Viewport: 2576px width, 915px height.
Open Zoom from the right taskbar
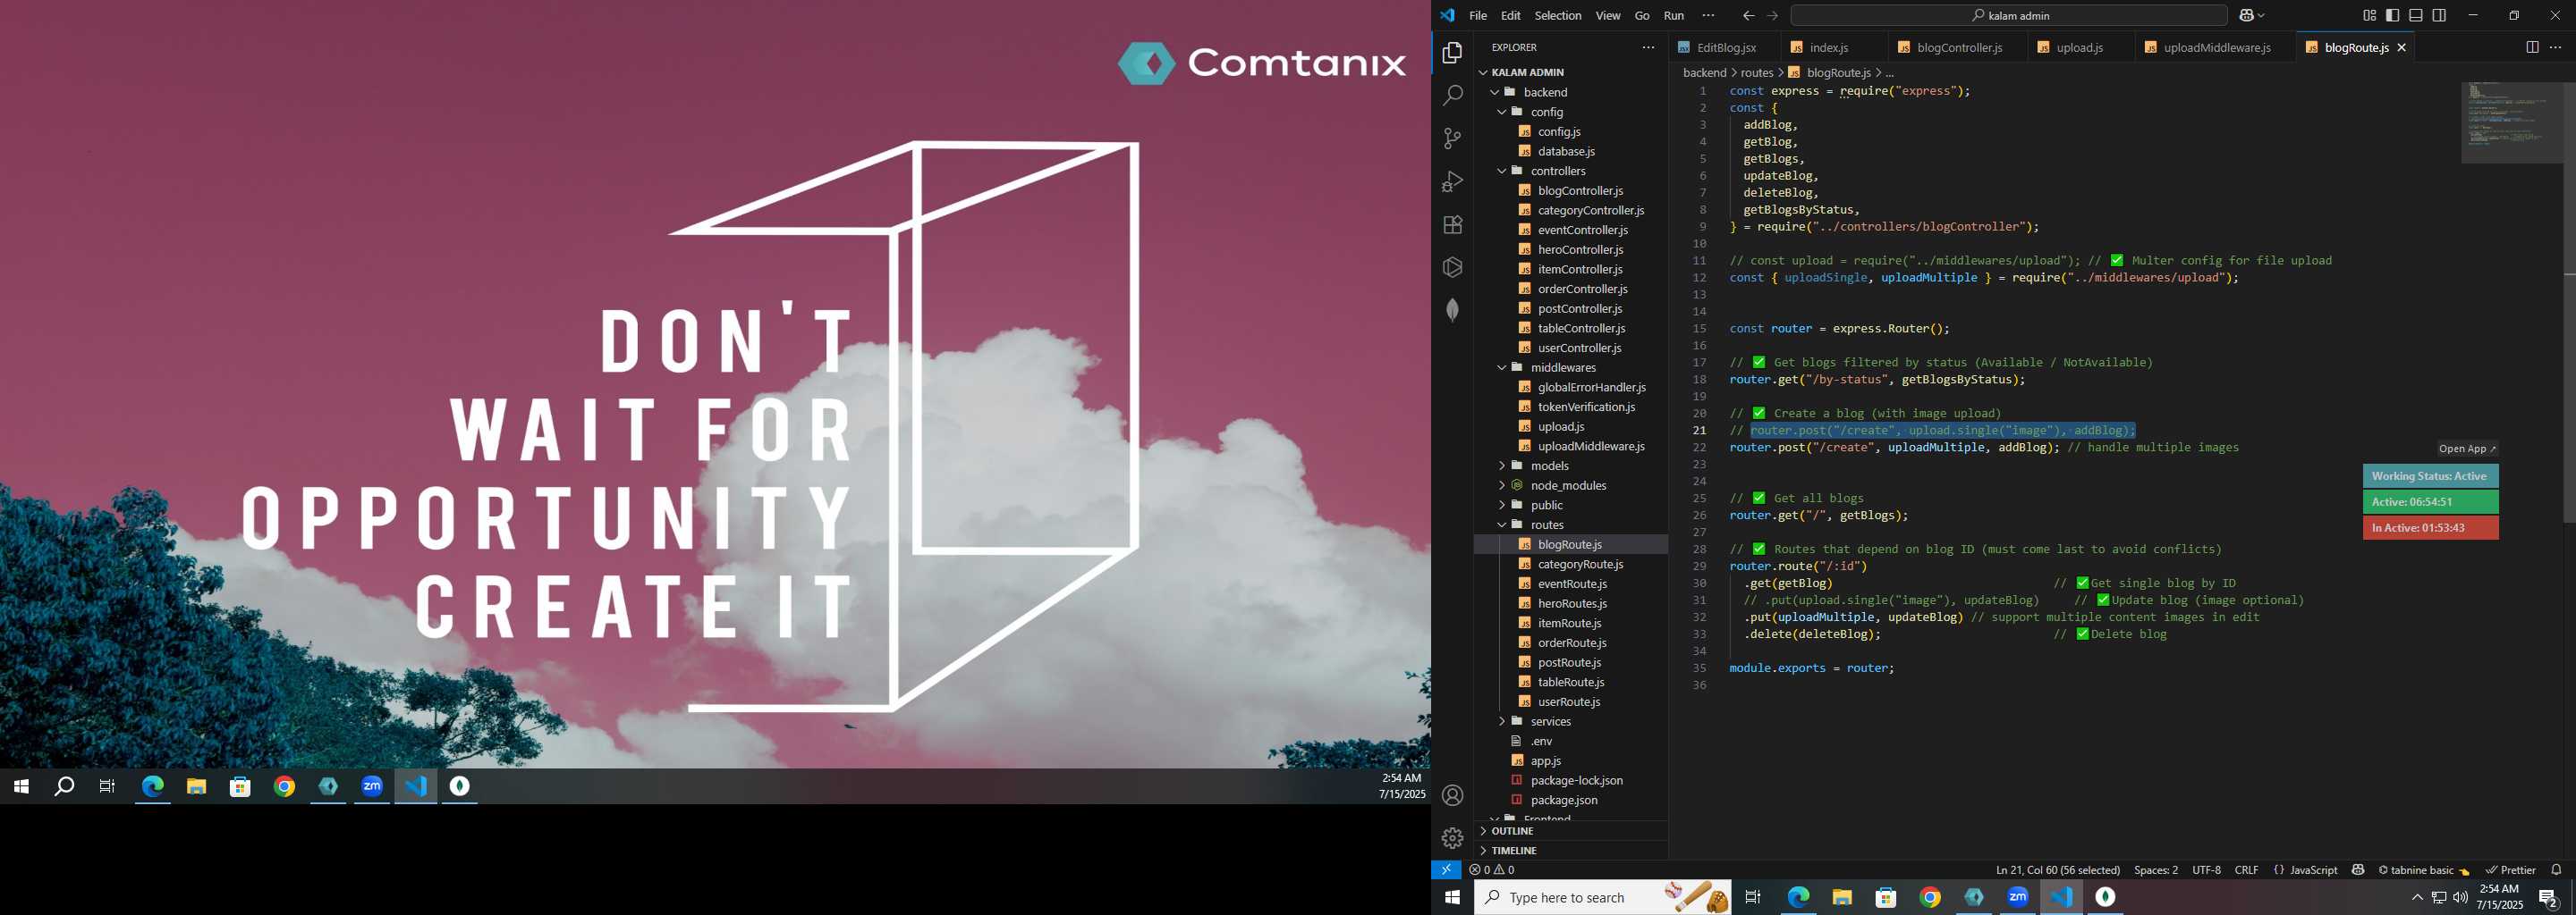coord(2017,897)
